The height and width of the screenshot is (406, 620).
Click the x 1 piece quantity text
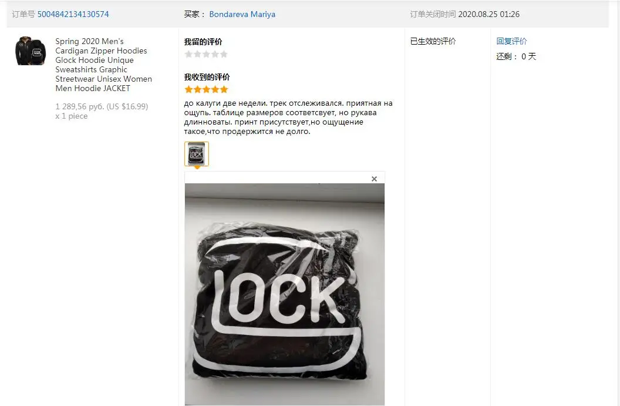(x=72, y=116)
